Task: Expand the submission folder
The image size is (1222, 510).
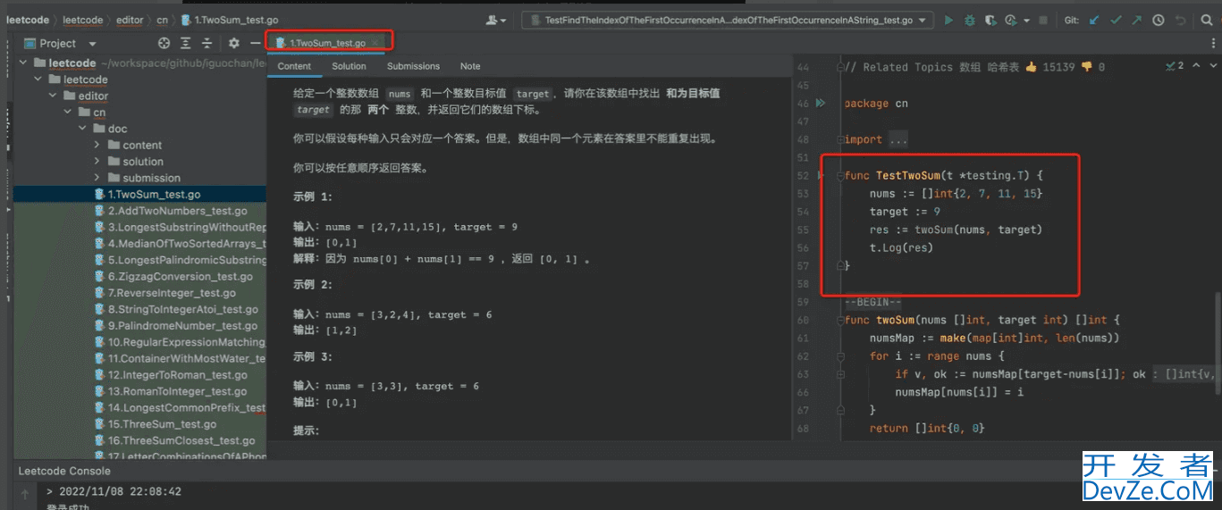Action: 97,178
